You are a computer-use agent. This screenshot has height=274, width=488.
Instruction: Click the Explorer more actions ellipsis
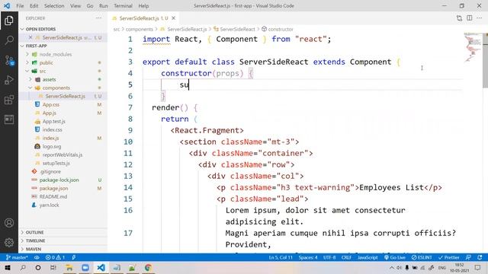[98, 18]
